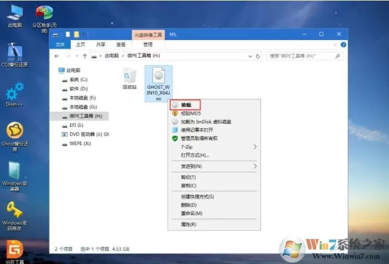The height and width of the screenshot is (264, 389).
Task: Open the address bar history dropdown
Action: pyautogui.click(x=250, y=56)
